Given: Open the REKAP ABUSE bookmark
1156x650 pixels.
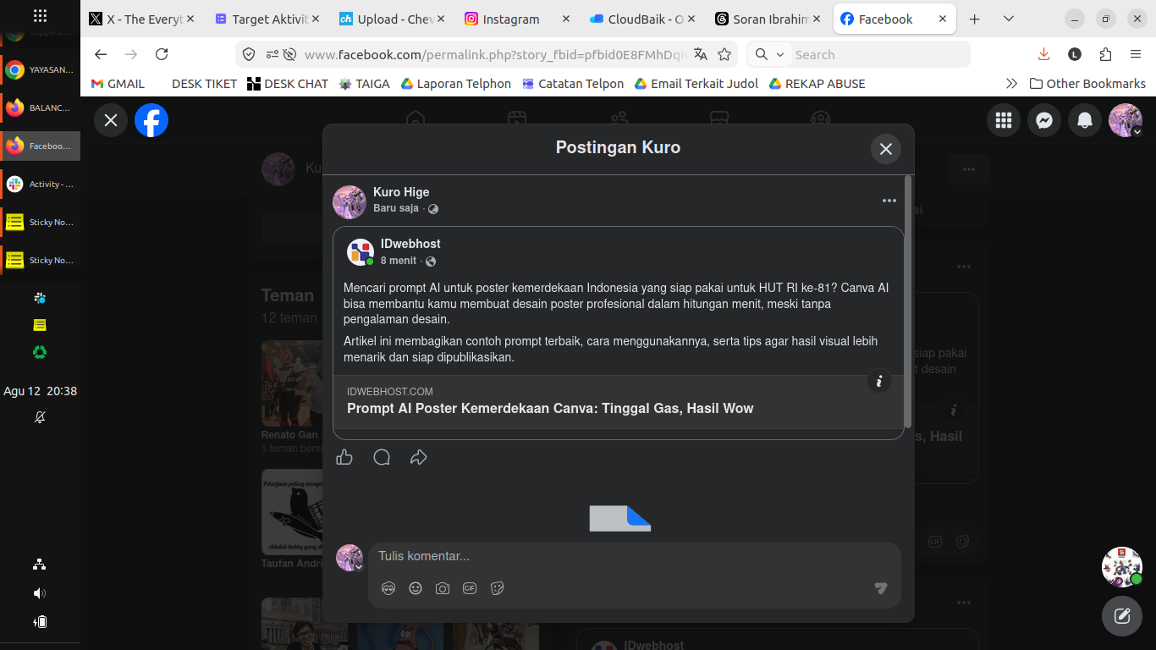Looking at the screenshot, I should point(817,84).
